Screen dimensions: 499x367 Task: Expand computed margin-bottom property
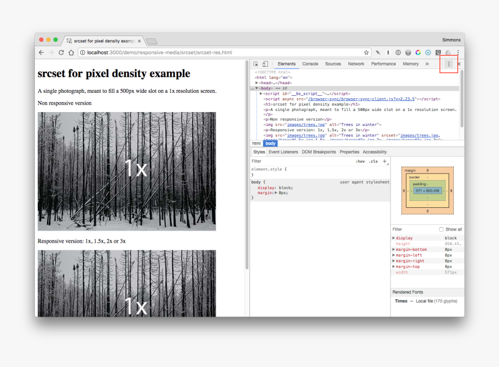coord(393,250)
